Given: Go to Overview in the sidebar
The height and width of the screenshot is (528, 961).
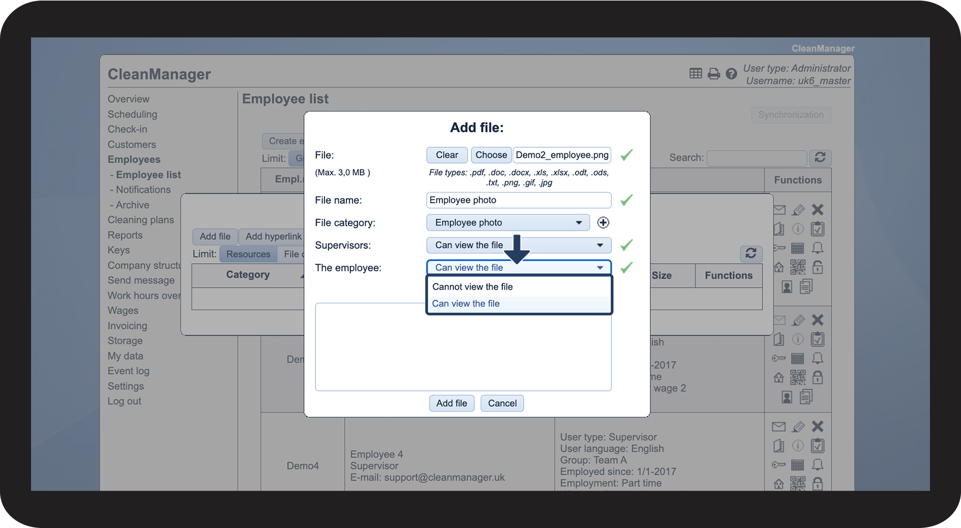Looking at the screenshot, I should tap(128, 99).
